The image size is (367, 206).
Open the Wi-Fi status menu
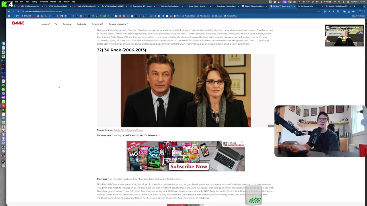(x=335, y=2)
